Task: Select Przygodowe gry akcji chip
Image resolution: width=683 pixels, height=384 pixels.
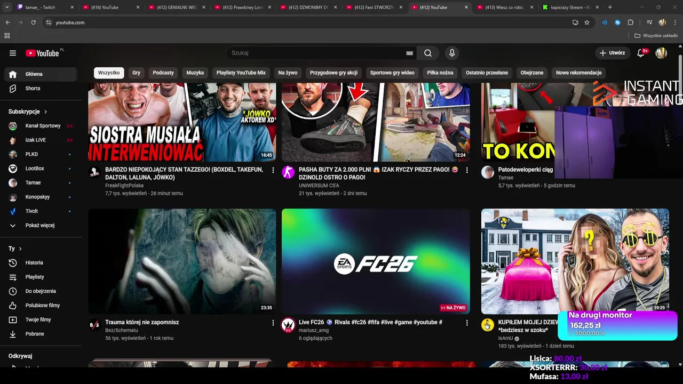Action: (333, 73)
